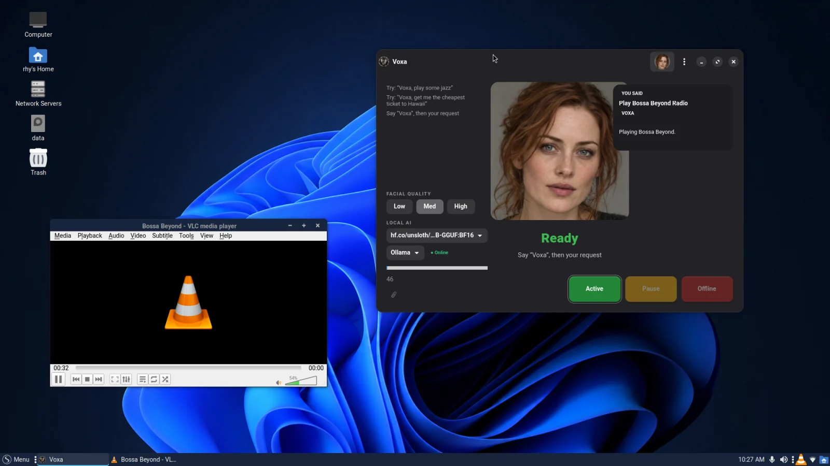The height and width of the screenshot is (466, 830).
Task: Stop playback in VLC
Action: (x=87, y=380)
